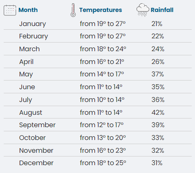Select the Temperatures column header

coord(101,10)
